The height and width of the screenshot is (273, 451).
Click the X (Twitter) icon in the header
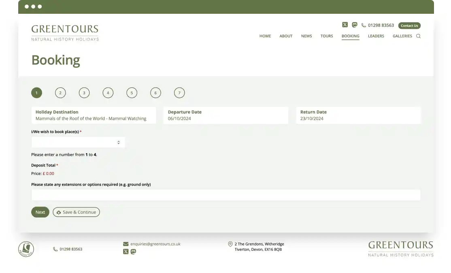pos(345,25)
